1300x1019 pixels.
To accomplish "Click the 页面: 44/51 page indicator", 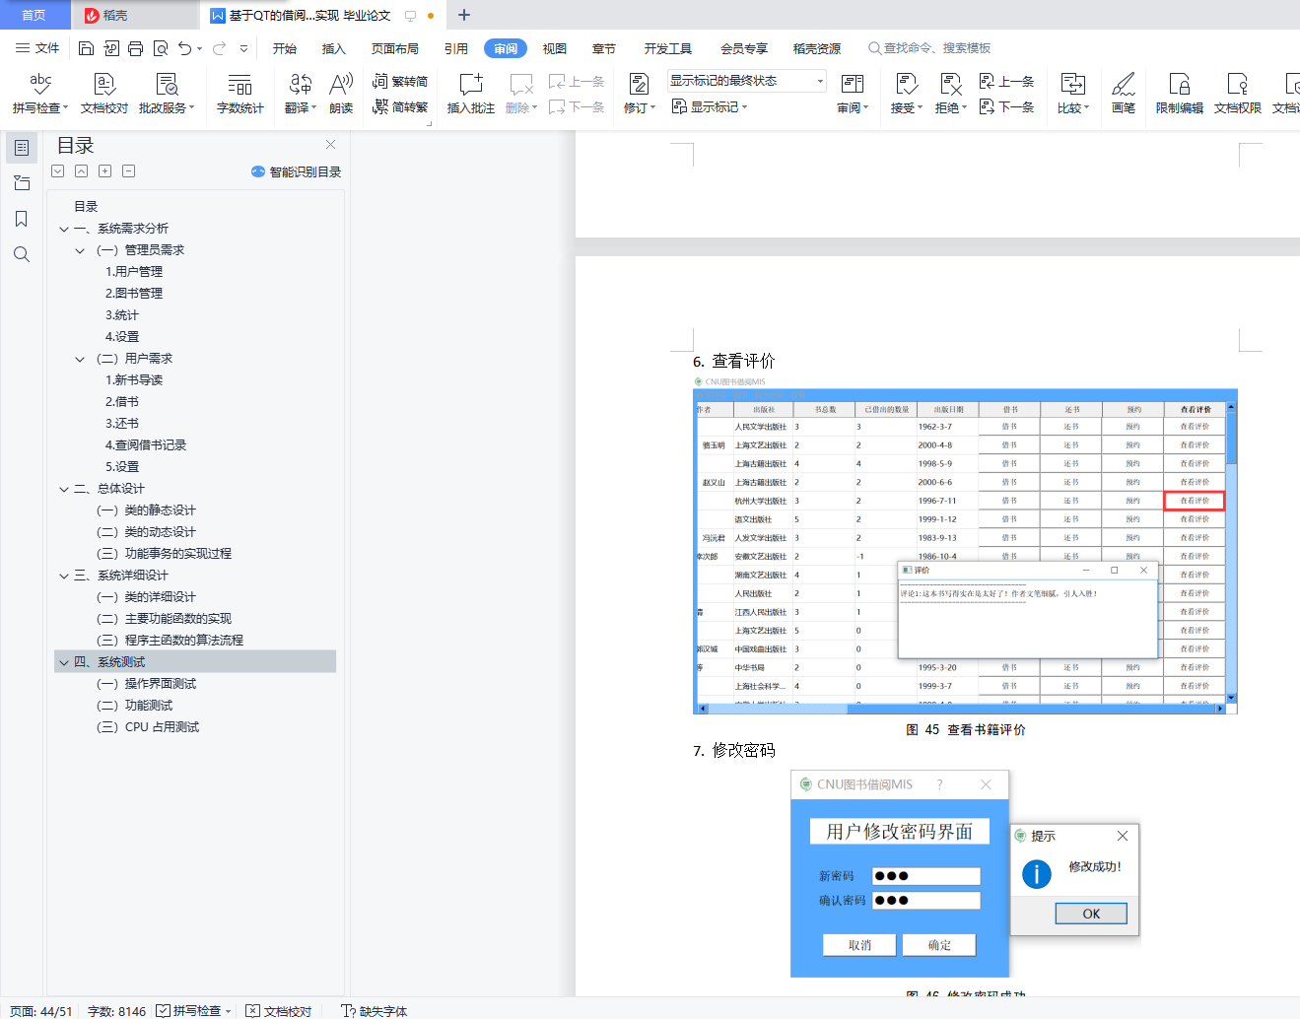I will point(40,1011).
